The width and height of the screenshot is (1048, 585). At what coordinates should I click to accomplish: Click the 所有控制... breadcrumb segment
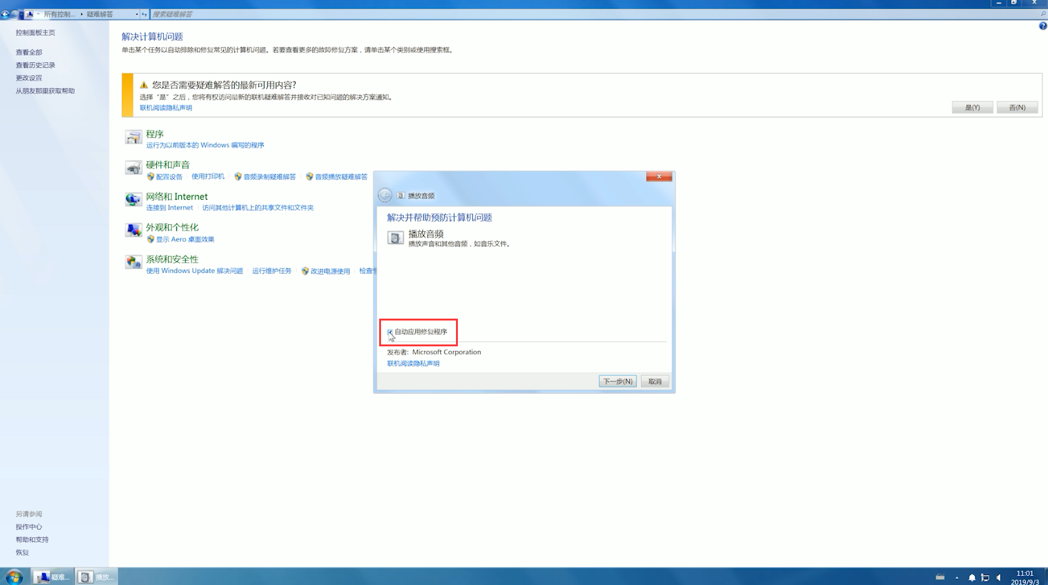(x=59, y=14)
